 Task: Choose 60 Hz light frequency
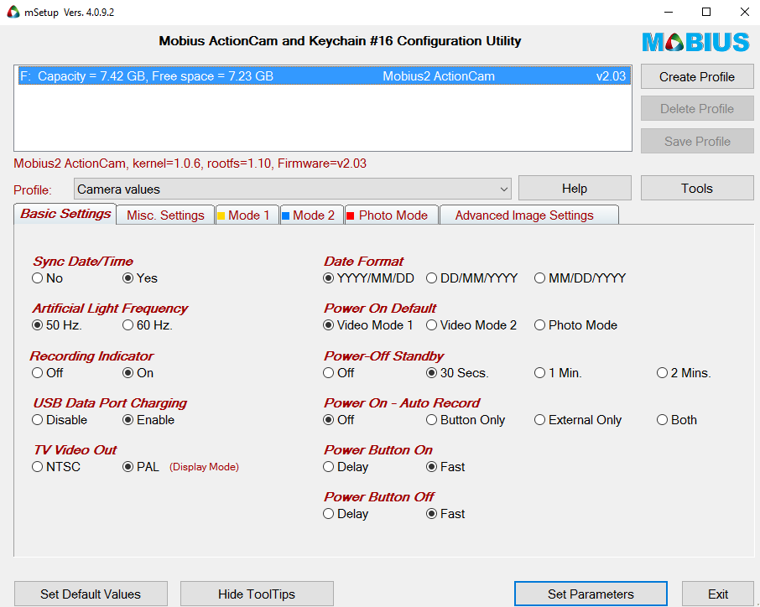coord(148,325)
